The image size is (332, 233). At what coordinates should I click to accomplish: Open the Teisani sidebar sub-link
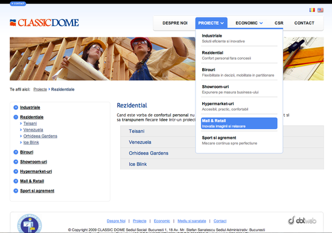pyautogui.click(x=30, y=123)
